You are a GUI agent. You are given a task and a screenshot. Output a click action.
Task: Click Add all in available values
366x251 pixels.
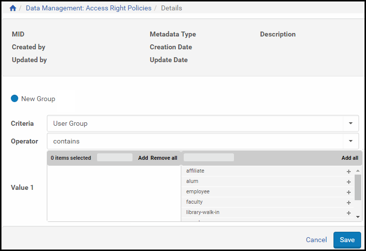point(350,158)
